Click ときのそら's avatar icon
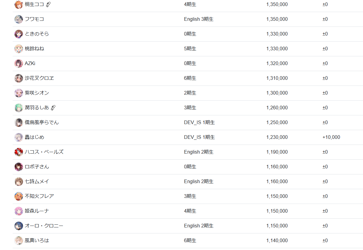363x250 pixels. (x=19, y=34)
